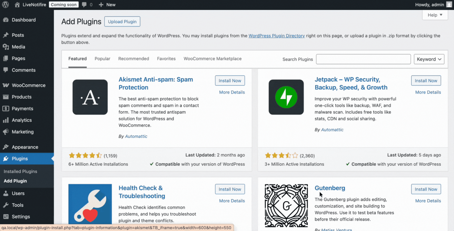Screen dimensions: 454x231
Task: Click '3+ Million Active Installations' text
Action: coord(294,164)
